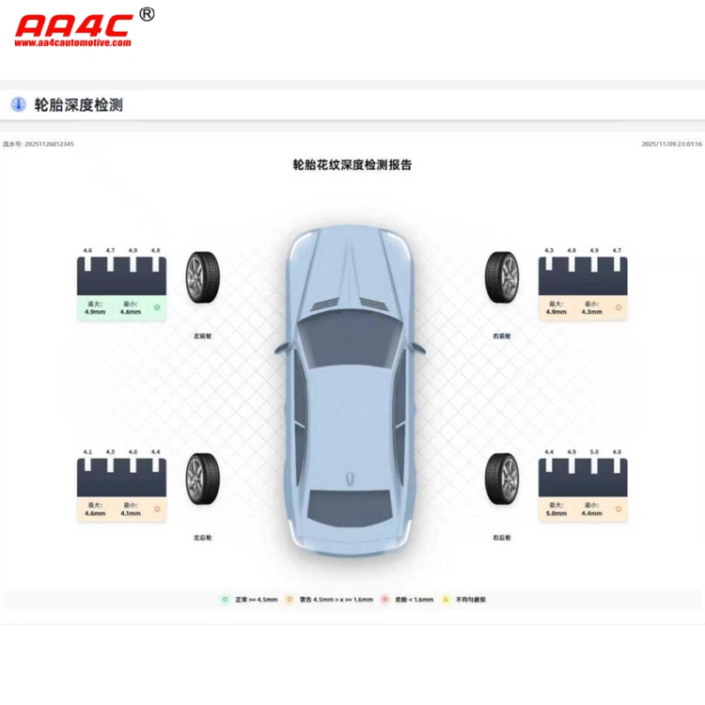Click the orange warning icon on left rear card
Screen dimensions: 705x705
point(157,509)
